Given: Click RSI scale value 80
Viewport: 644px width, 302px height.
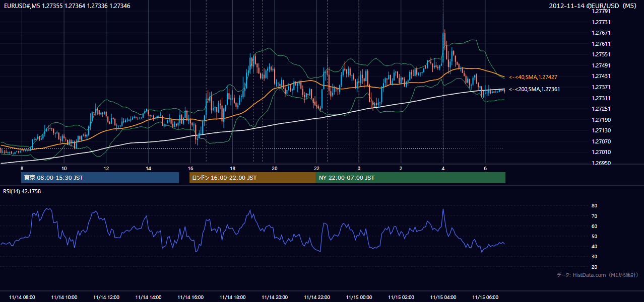Looking at the screenshot, I should [x=594, y=206].
